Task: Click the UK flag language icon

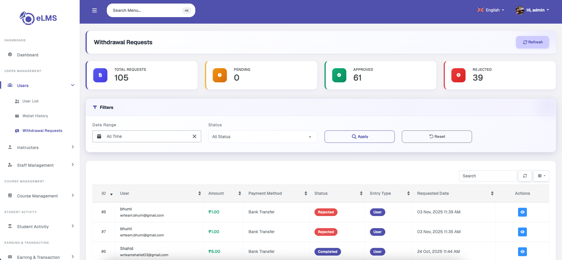Action: click(x=481, y=10)
